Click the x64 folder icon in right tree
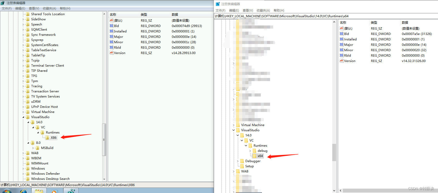Image resolution: width=438 pixels, height=193 pixels. tap(254, 156)
